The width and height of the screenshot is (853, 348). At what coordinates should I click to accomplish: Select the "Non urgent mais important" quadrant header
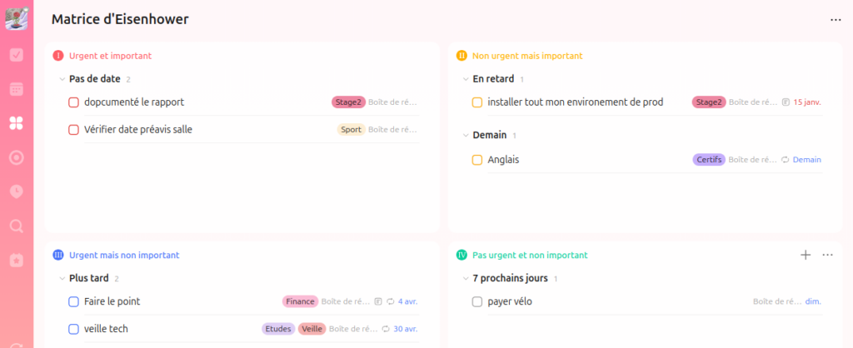coord(526,56)
